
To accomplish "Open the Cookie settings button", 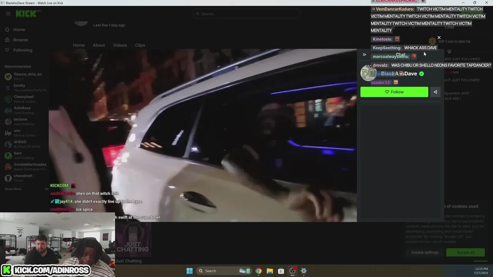I will 424,252.
